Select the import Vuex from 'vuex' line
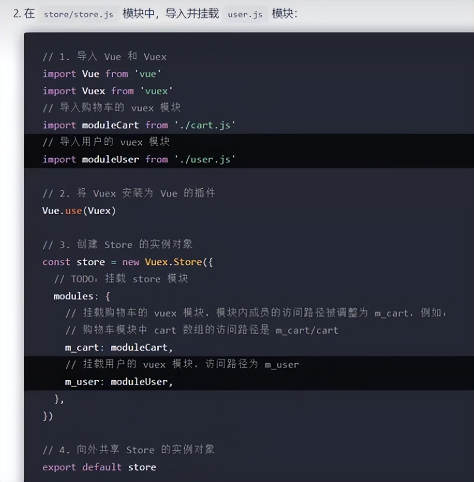Viewport: 474px width, 482px height. coord(107,91)
